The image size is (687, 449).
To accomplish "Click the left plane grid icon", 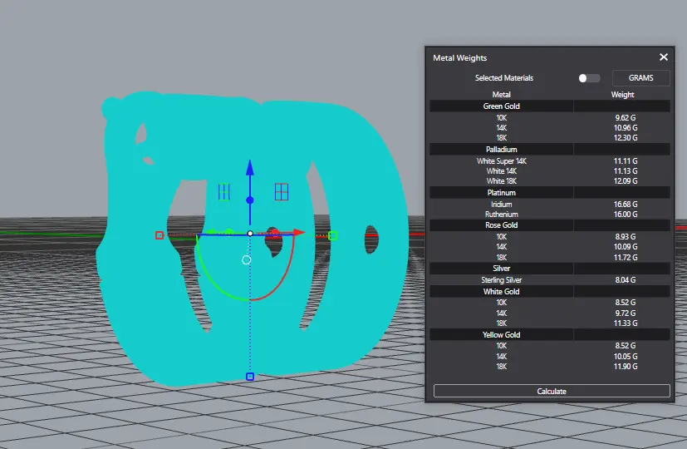I will 224,192.
